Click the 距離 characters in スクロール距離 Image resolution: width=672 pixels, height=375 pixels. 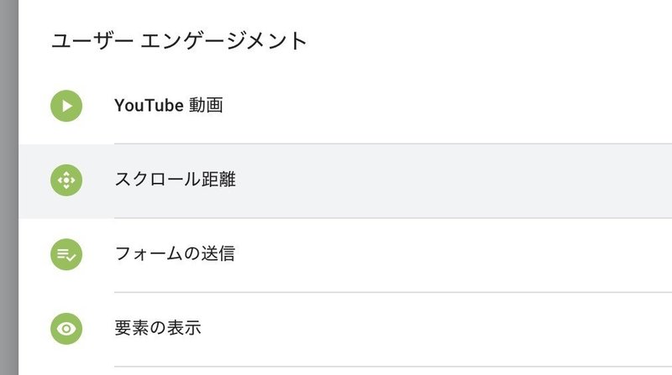(x=217, y=180)
